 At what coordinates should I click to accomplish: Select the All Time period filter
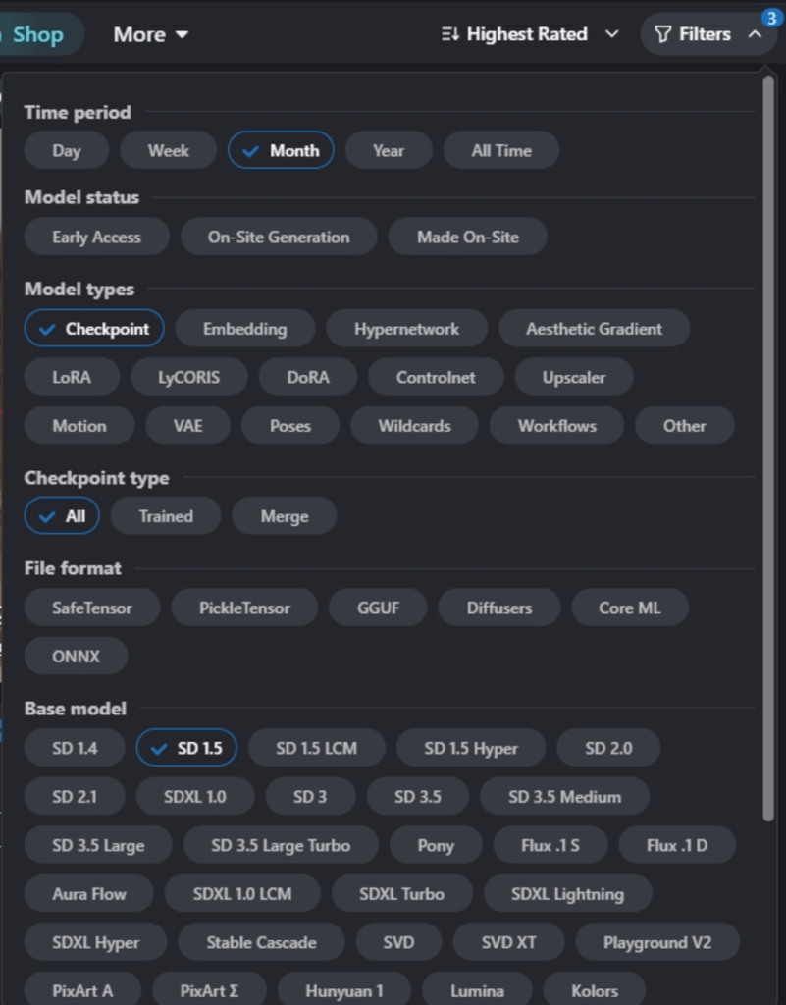500,150
